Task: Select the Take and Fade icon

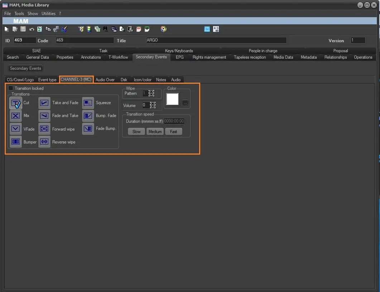Action: [x=44, y=103]
